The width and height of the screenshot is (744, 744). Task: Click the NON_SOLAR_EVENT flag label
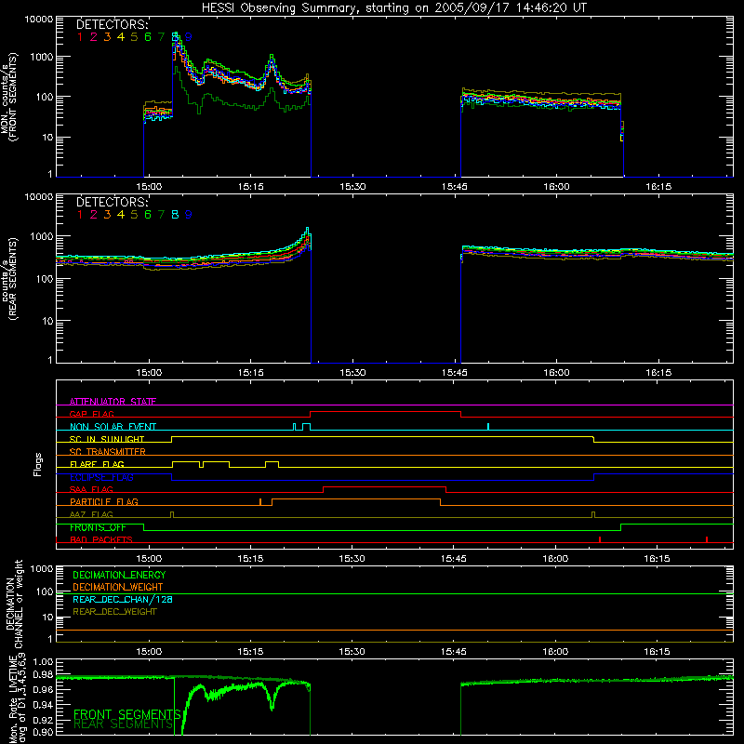click(113, 427)
